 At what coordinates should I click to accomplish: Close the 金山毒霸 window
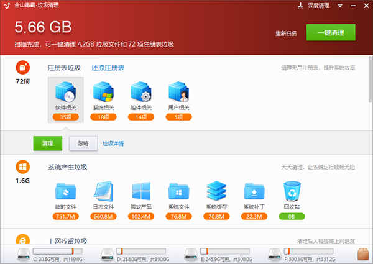366,6
